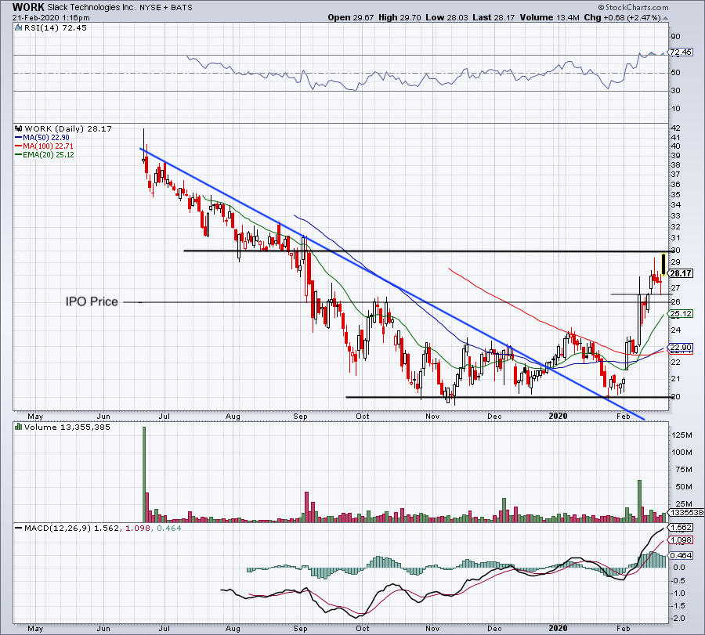The image size is (705, 635).
Task: Click the yellow-highlighted latest candlestick
Action: coord(663,264)
